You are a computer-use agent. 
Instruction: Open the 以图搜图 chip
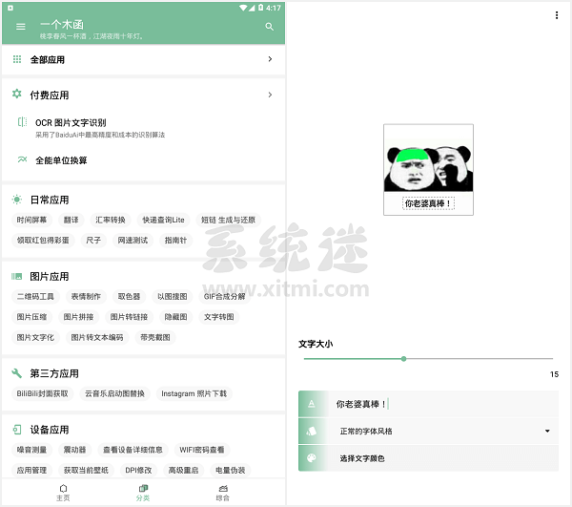pos(173,296)
